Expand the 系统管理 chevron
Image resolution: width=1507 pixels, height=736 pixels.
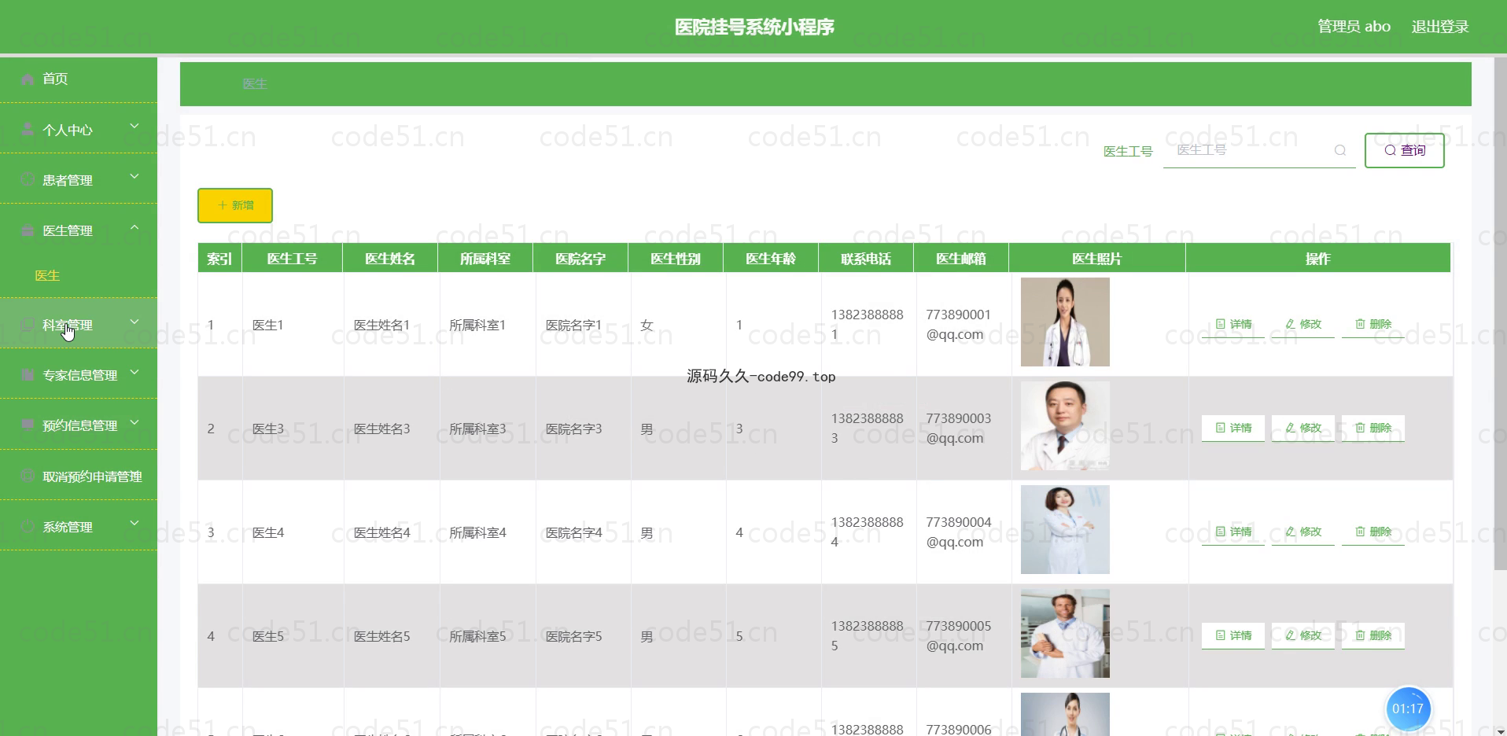click(134, 523)
